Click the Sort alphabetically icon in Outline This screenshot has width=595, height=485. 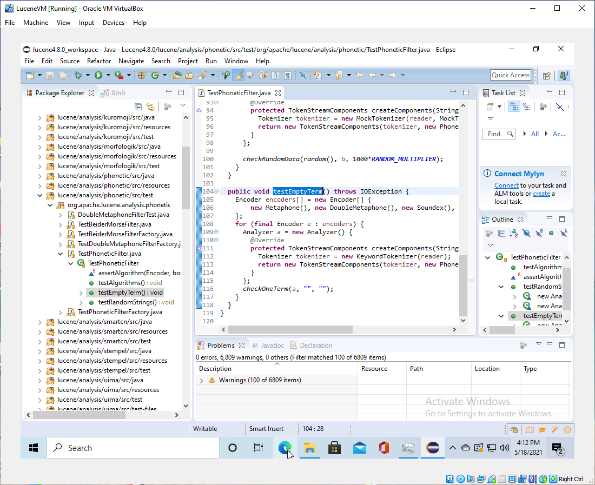tap(514, 233)
